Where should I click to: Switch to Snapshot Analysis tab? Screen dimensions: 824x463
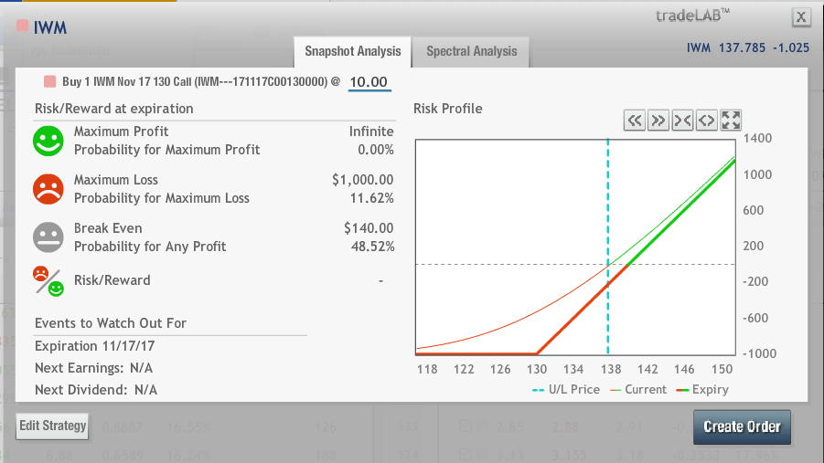pos(353,51)
